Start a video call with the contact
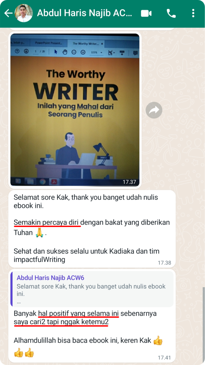The image size is (205, 365). click(x=146, y=13)
